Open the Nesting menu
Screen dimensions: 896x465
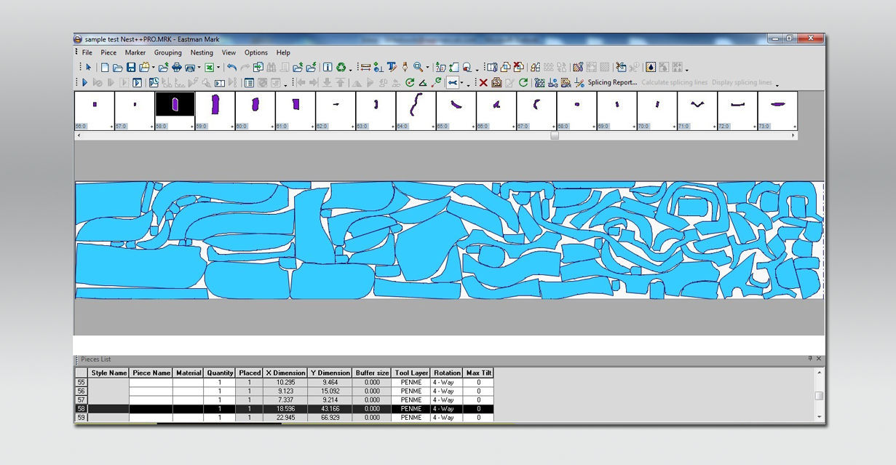point(202,52)
